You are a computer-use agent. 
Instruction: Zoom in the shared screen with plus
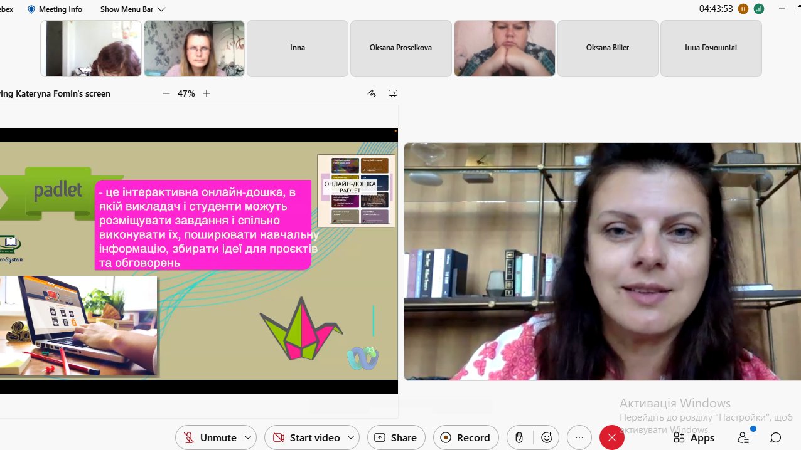point(207,93)
